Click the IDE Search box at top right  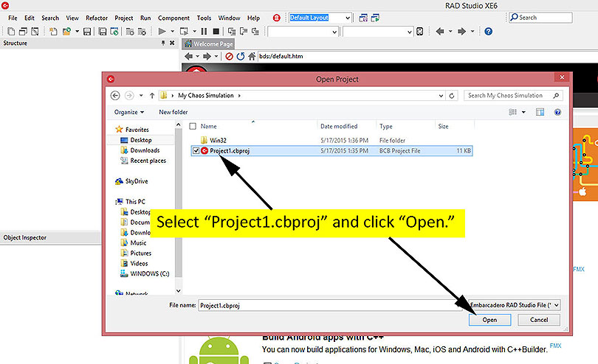click(x=540, y=18)
